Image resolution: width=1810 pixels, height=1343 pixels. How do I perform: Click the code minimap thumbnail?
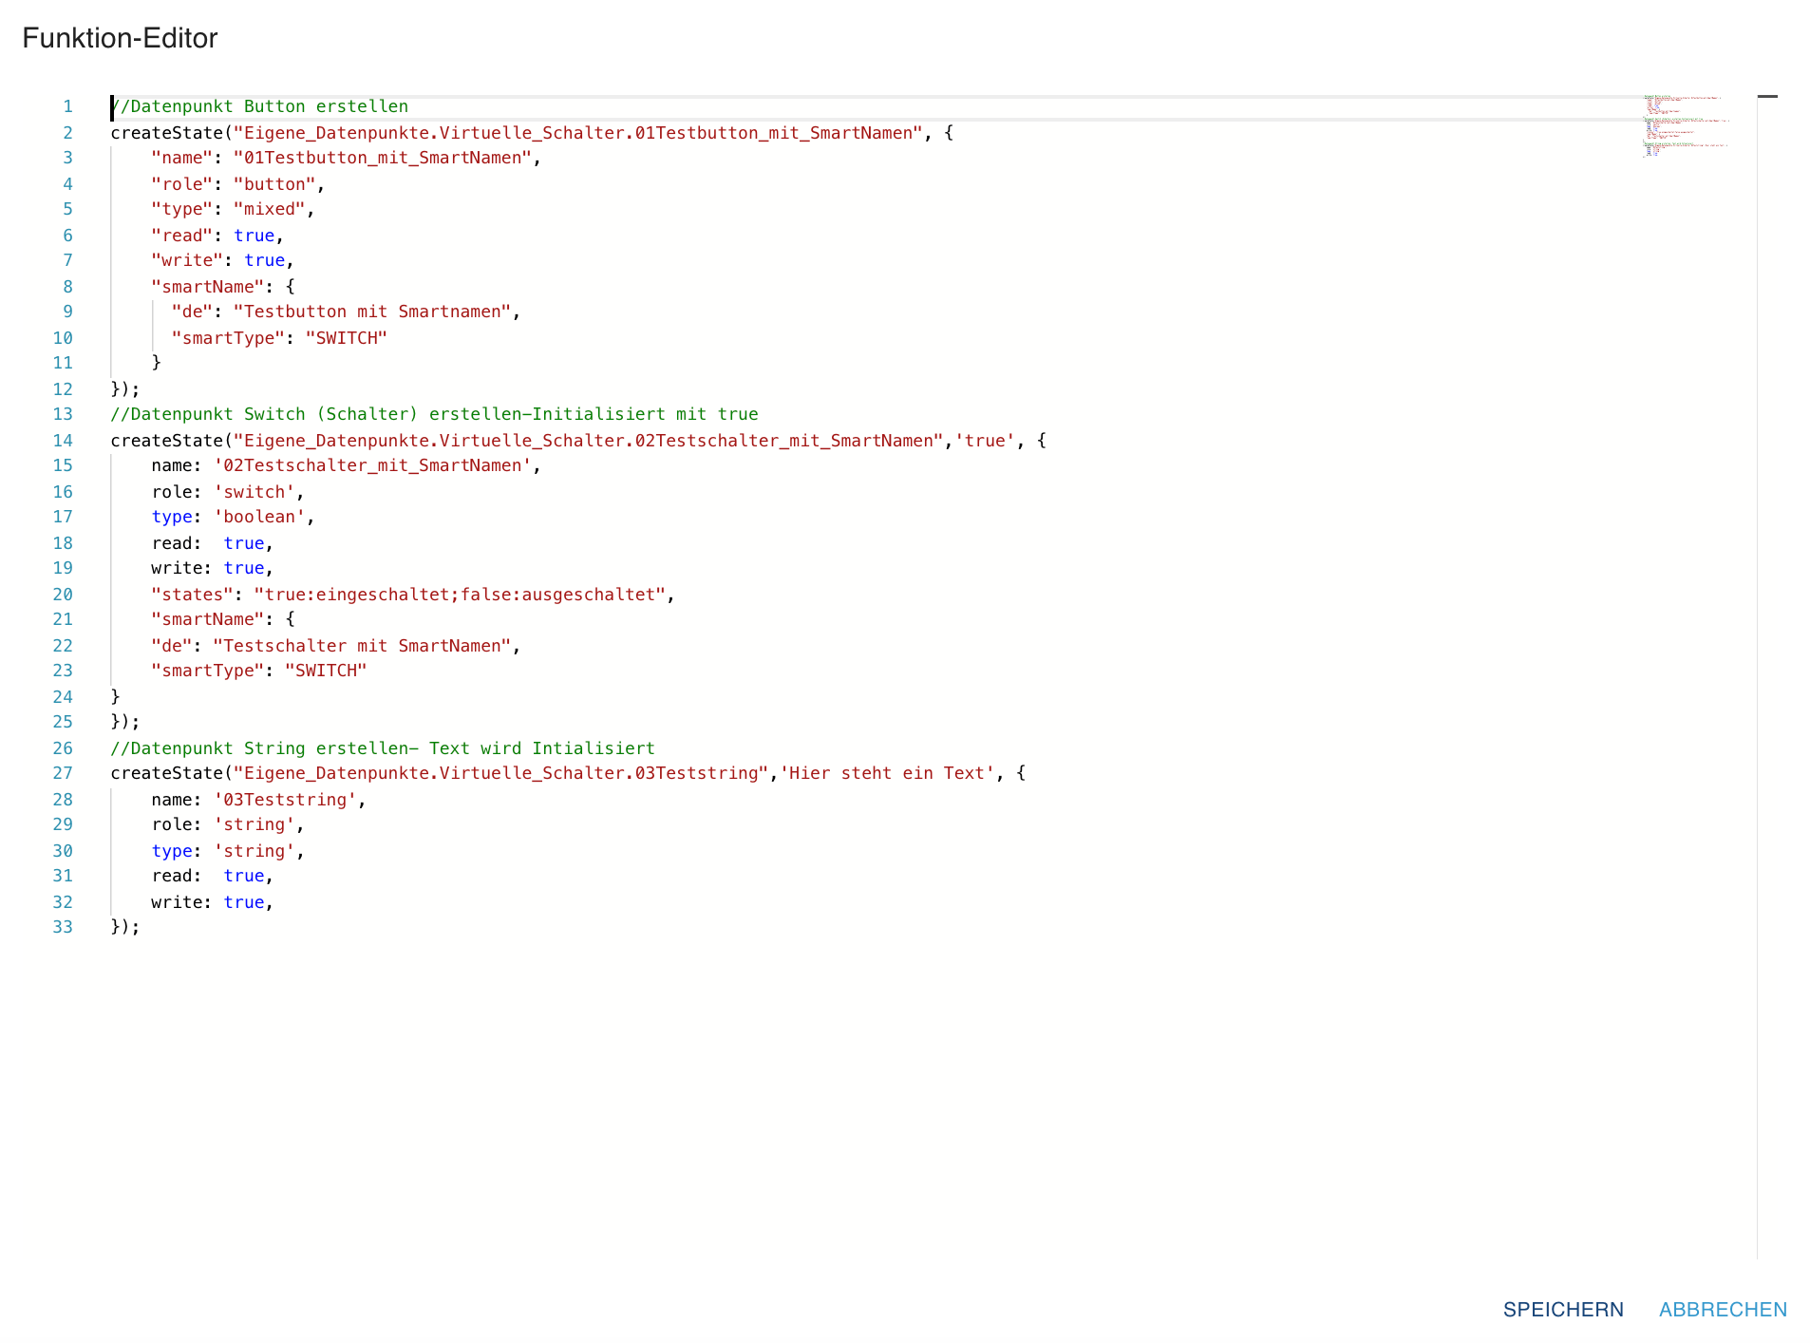tap(1687, 125)
